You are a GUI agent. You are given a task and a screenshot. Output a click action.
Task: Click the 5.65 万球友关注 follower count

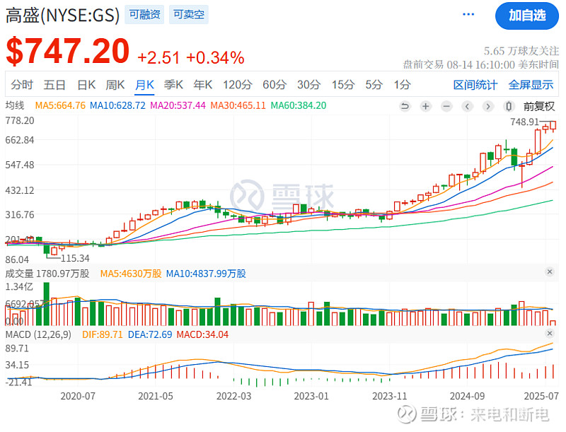click(521, 51)
